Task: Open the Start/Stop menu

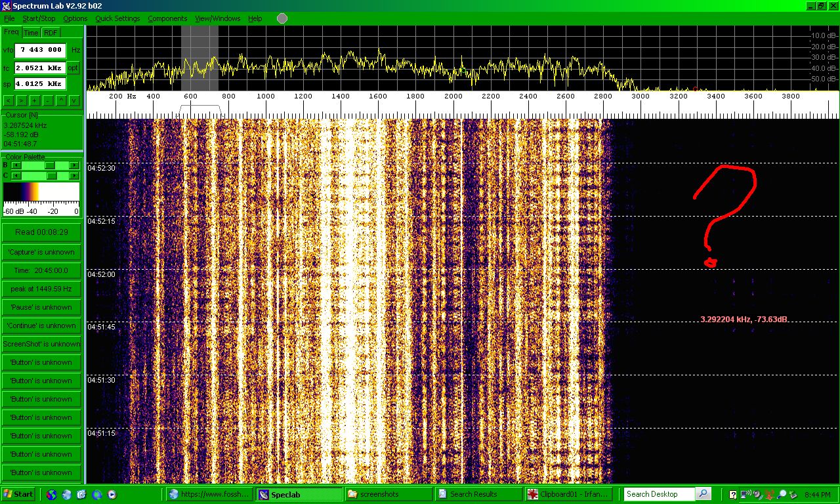Action: [39, 18]
